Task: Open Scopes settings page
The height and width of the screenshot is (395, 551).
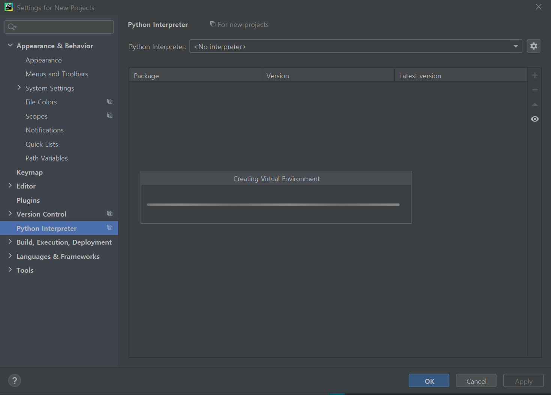Action: 36,116
